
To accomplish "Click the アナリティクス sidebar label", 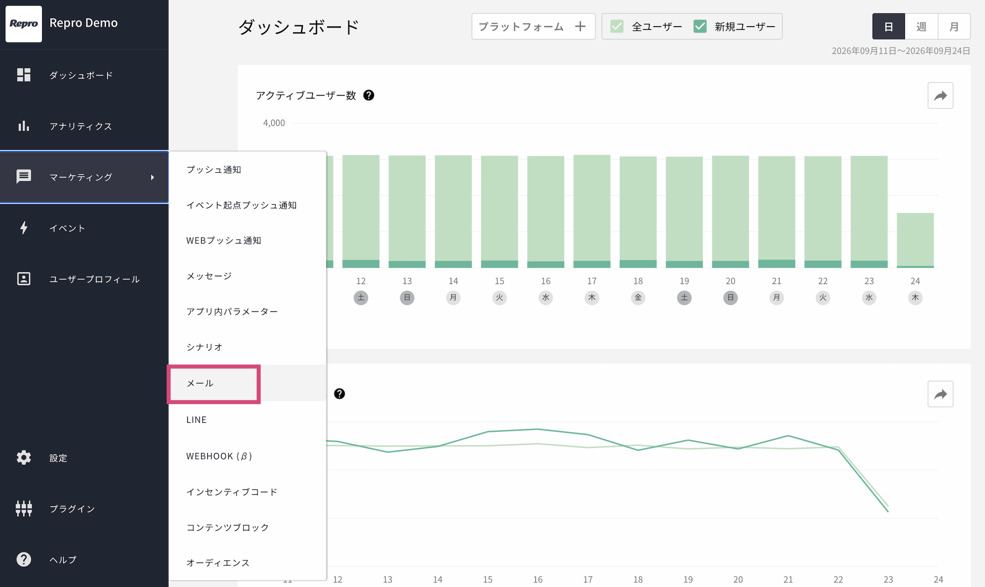I will [81, 126].
